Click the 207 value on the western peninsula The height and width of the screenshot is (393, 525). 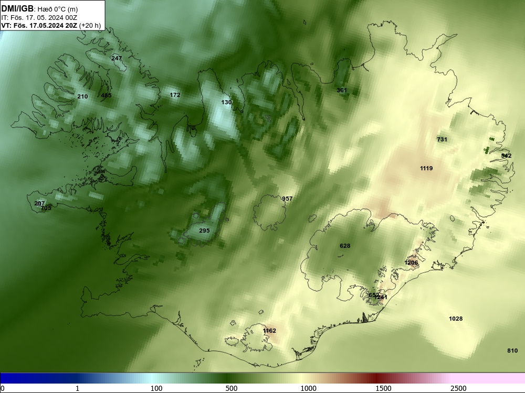point(39,203)
